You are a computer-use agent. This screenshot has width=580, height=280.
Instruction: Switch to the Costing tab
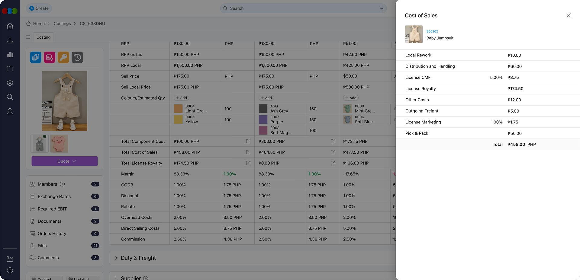(x=43, y=37)
